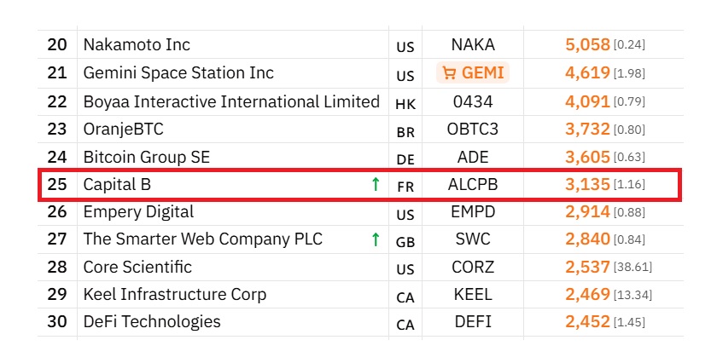
Task: Click the shopping cart icon next to GEMI
Action: click(449, 73)
